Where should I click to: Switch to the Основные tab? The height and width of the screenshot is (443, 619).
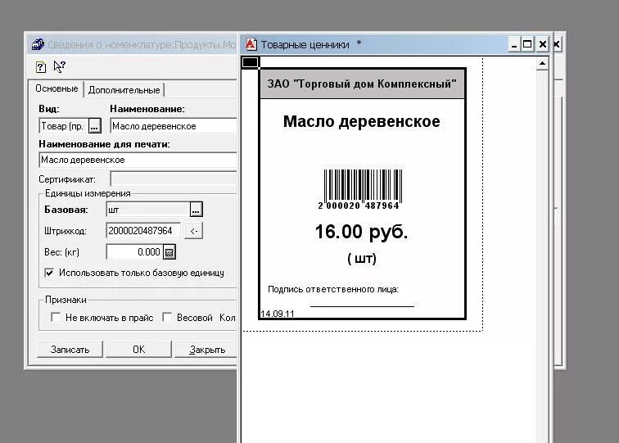[56, 88]
